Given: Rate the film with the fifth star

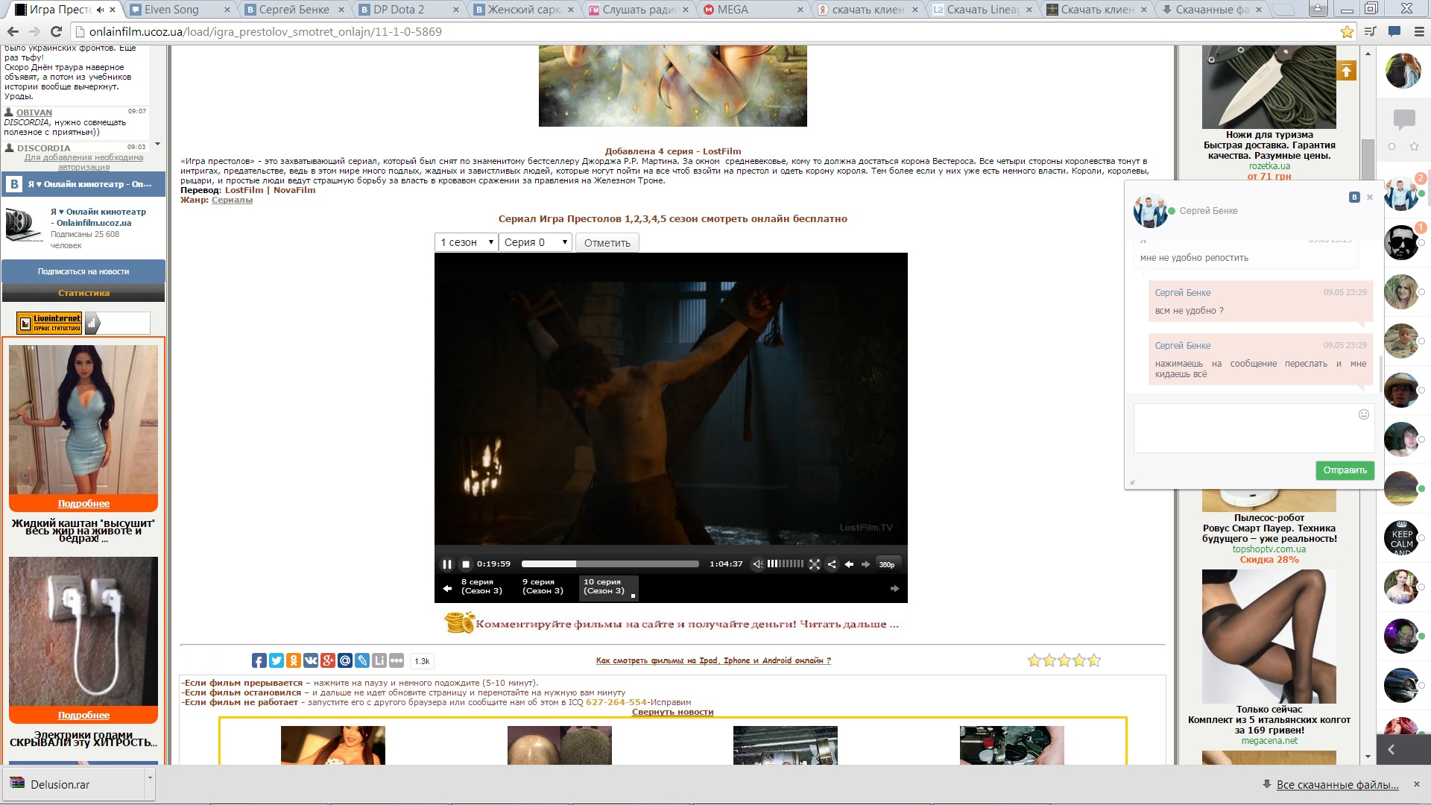Looking at the screenshot, I should point(1093,660).
